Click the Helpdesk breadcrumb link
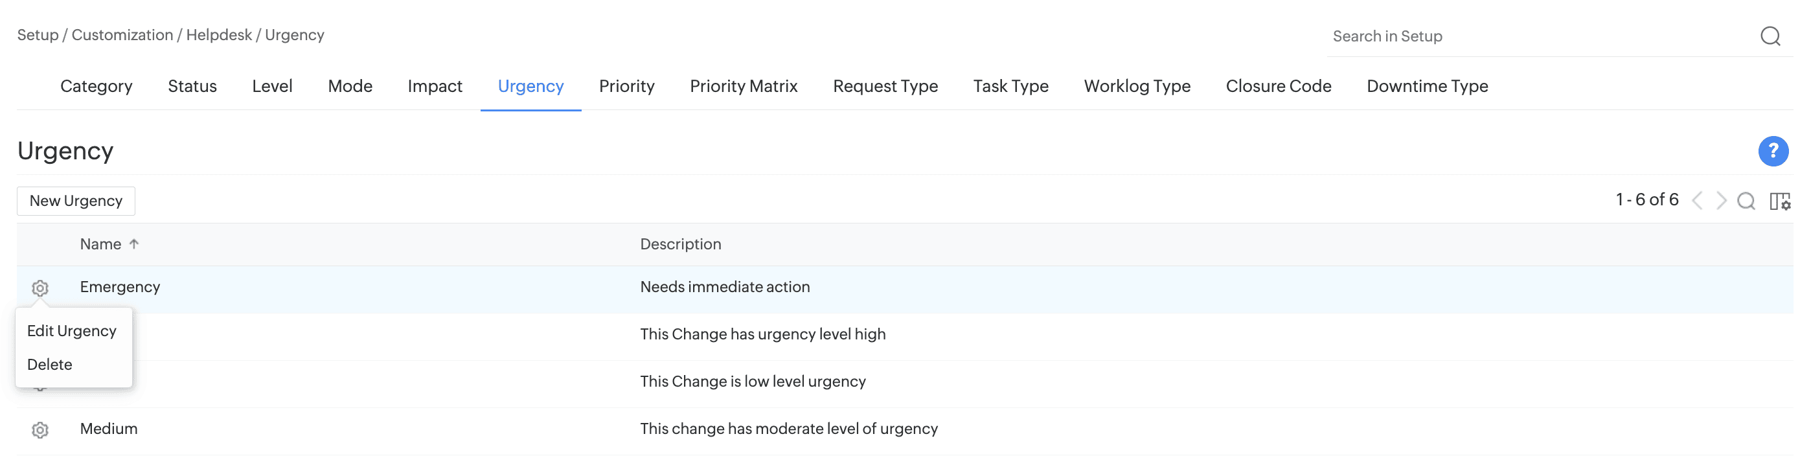The height and width of the screenshot is (456, 1811). point(219,35)
